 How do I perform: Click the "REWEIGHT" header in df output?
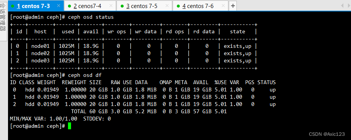point(74,82)
